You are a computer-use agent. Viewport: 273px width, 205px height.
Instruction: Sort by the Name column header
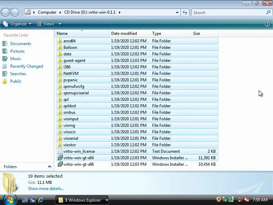pos(82,33)
